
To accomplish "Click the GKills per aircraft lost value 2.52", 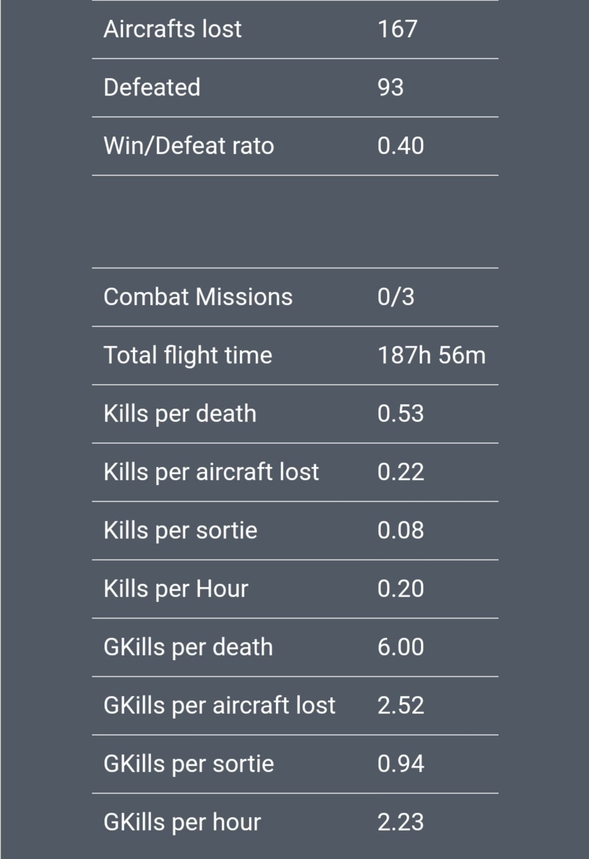I will pyautogui.click(x=401, y=705).
